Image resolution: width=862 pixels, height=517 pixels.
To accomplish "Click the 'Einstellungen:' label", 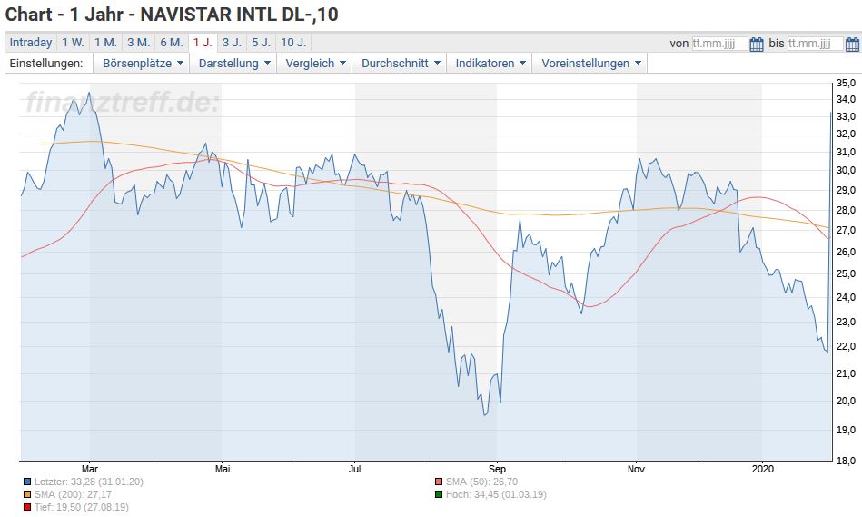I will (46, 64).
